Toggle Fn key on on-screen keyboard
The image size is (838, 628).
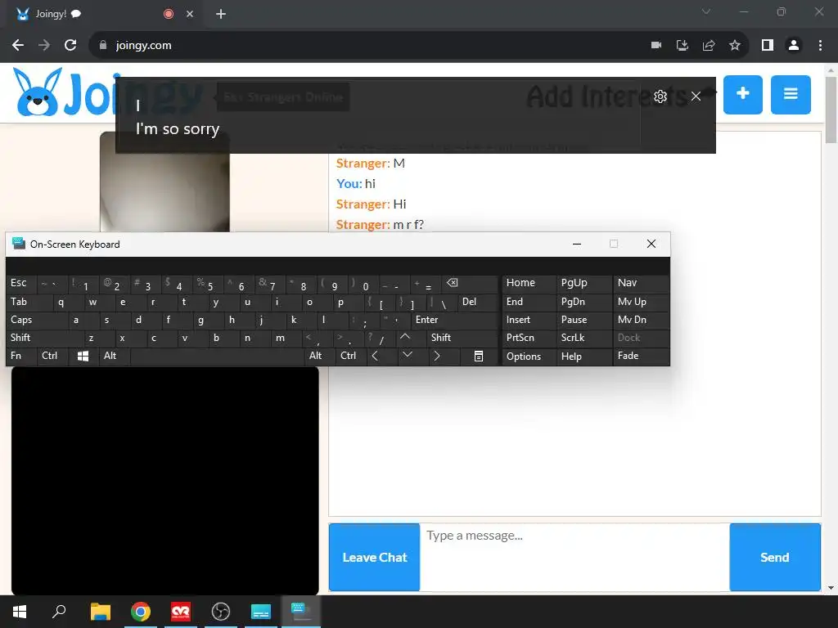pyautogui.click(x=21, y=356)
